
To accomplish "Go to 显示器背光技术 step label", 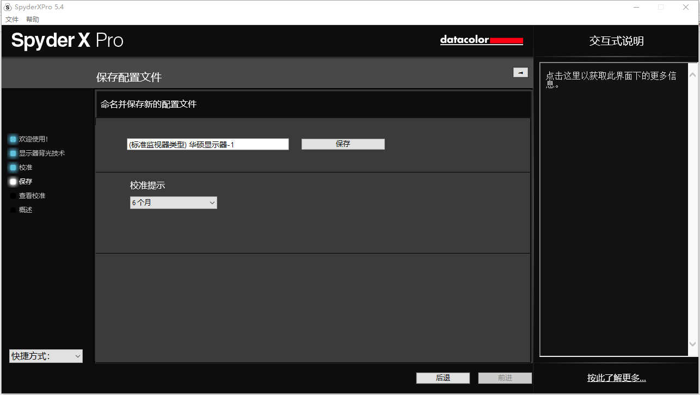I will click(42, 153).
